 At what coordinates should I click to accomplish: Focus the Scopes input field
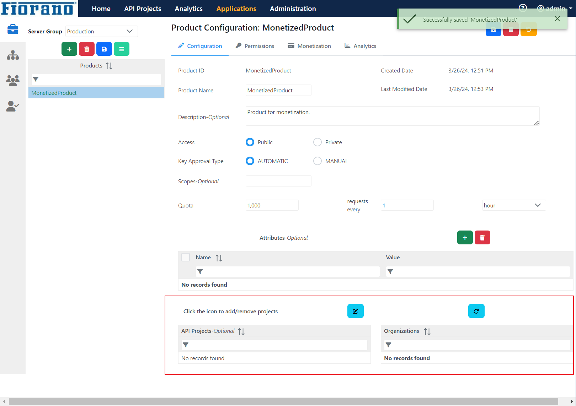coord(278,181)
